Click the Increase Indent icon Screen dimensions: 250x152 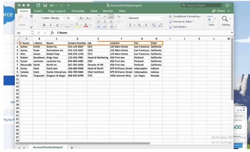coord(105,27)
